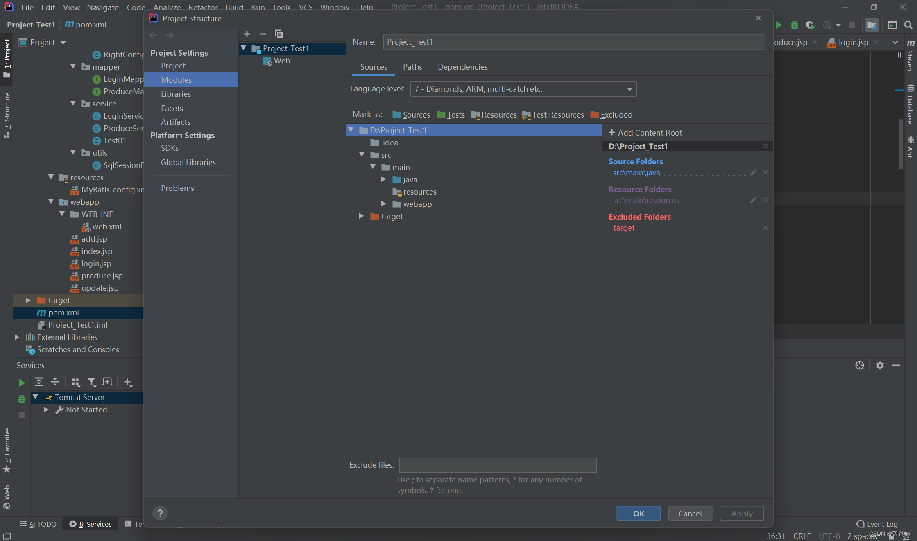917x541 pixels.
Task: Remove src\main\java from source folders
Action: click(x=765, y=172)
